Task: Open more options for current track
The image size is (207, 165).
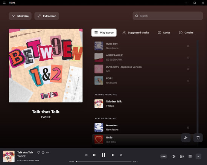Action: point(47,152)
